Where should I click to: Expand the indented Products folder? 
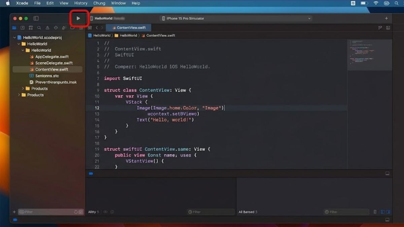tap(23, 88)
